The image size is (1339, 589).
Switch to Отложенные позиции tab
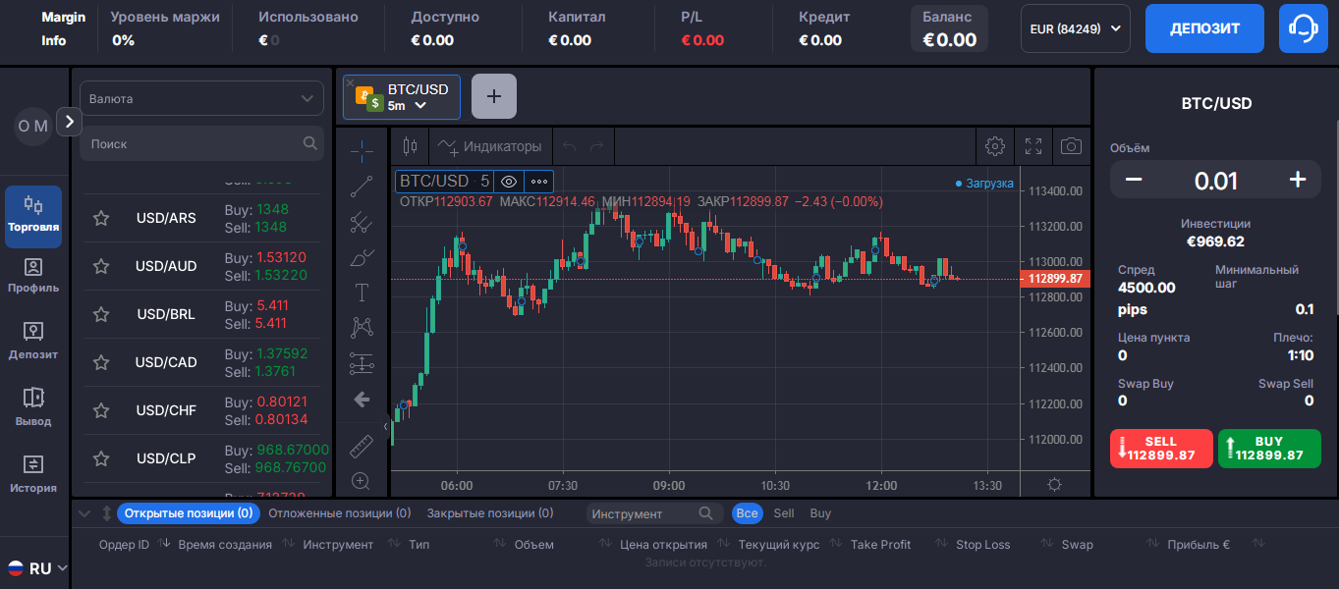339,512
